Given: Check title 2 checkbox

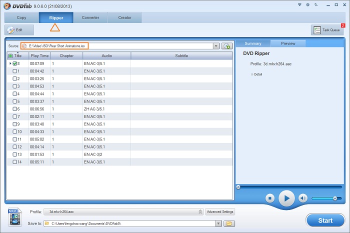Looking at the screenshot, I should (x=14, y=79).
